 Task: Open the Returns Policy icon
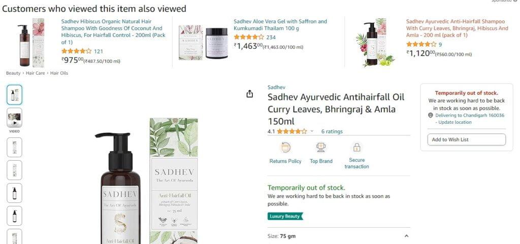285,147
